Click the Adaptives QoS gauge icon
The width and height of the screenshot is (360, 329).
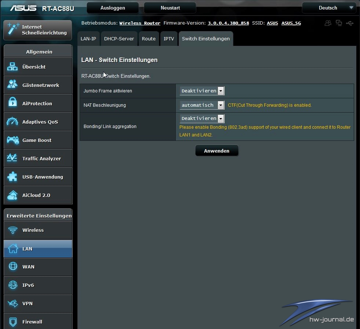12,121
